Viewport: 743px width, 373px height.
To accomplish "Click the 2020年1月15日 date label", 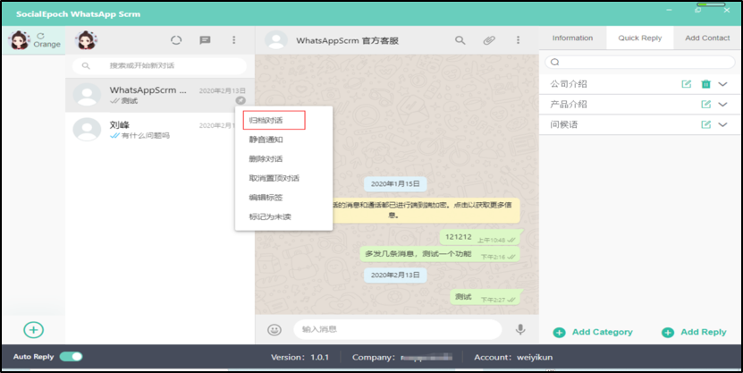I will pyautogui.click(x=395, y=184).
